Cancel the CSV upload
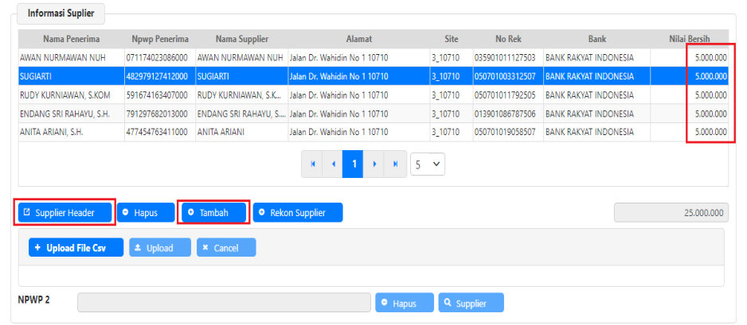Image resolution: width=747 pixels, height=325 pixels. point(226,248)
